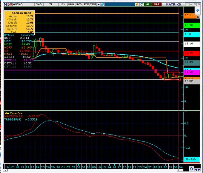
Task: Click the cyan marker above date 08
Action: (89, 165)
